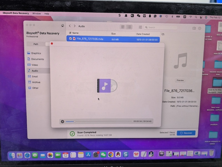
Task: Switch to grid view layout
Action: point(123,27)
